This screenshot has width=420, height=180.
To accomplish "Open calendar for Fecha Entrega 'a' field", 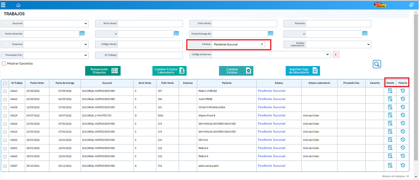I will pos(365,33).
